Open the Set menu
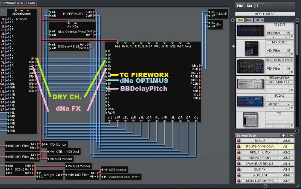Screen dimensions: 301x189 coord(249,6)
